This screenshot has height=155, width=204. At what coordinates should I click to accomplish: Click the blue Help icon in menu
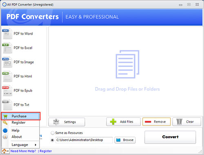5,131
